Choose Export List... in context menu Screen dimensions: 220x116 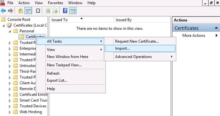click(70, 80)
